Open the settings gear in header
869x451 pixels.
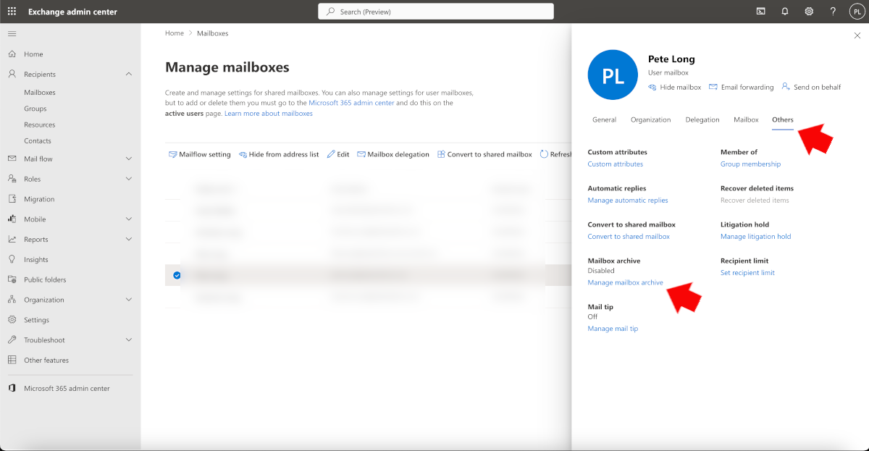809,12
